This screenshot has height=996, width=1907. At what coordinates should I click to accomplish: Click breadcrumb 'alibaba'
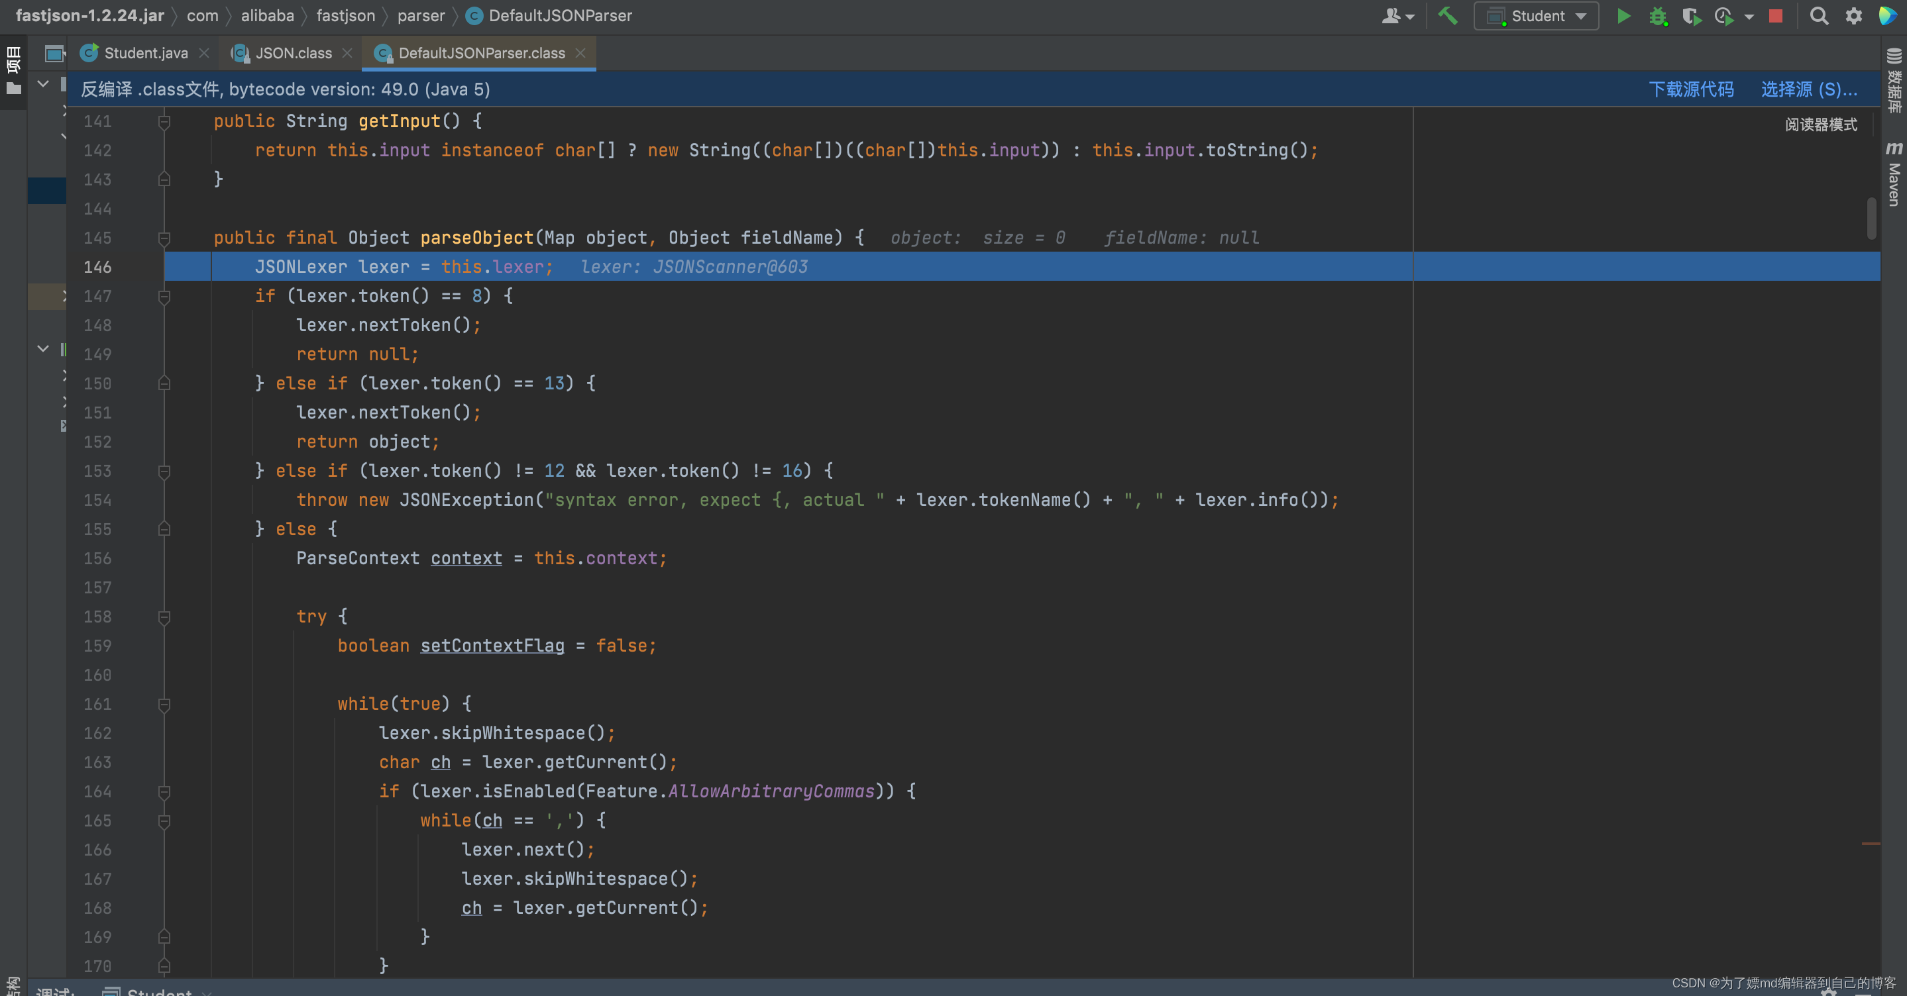(x=267, y=15)
